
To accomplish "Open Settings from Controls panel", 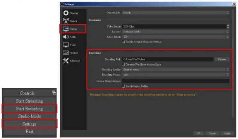I will [x=29, y=124].
